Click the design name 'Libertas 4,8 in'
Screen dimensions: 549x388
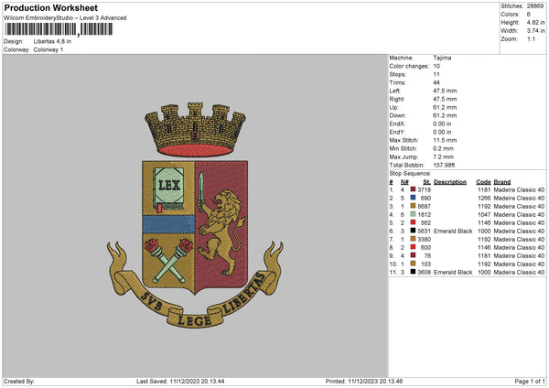click(x=52, y=41)
